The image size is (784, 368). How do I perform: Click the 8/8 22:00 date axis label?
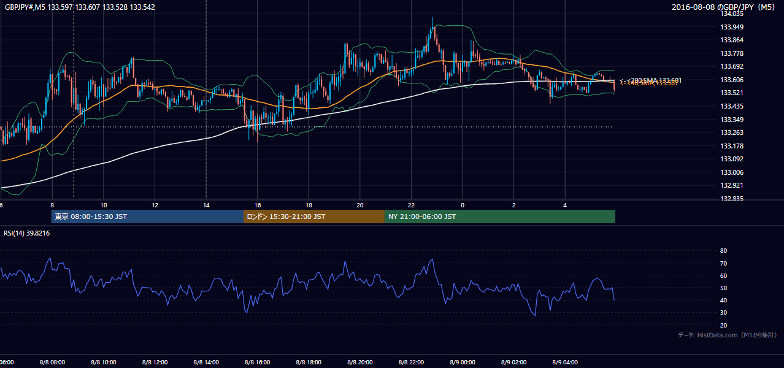pyautogui.click(x=411, y=362)
